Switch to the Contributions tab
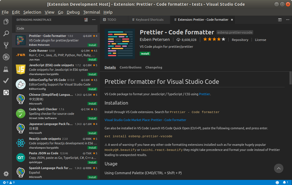Viewport: 292px width, 185px height. [x=130, y=67]
